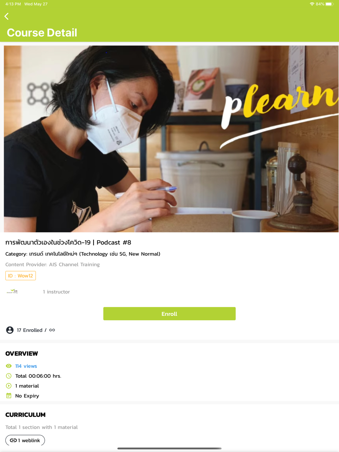Image resolution: width=339 pixels, height=452 pixels.
Task: Click the link icon in weblink chip
Action: (x=13, y=440)
